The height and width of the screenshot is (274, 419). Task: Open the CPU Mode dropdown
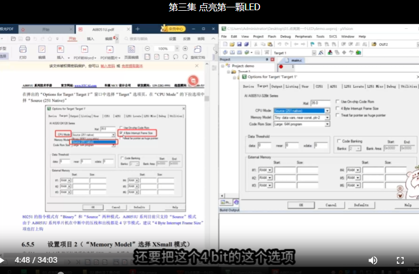coord(327,111)
